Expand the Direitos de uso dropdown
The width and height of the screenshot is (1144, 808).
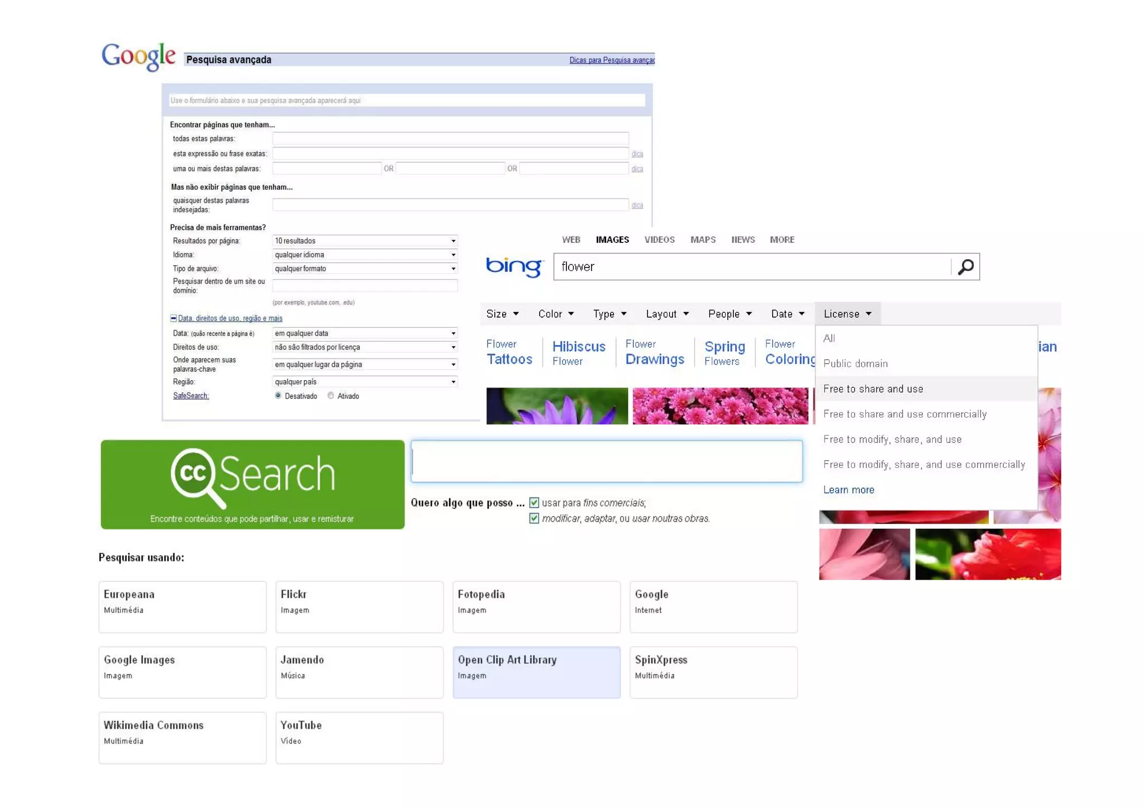[365, 347]
